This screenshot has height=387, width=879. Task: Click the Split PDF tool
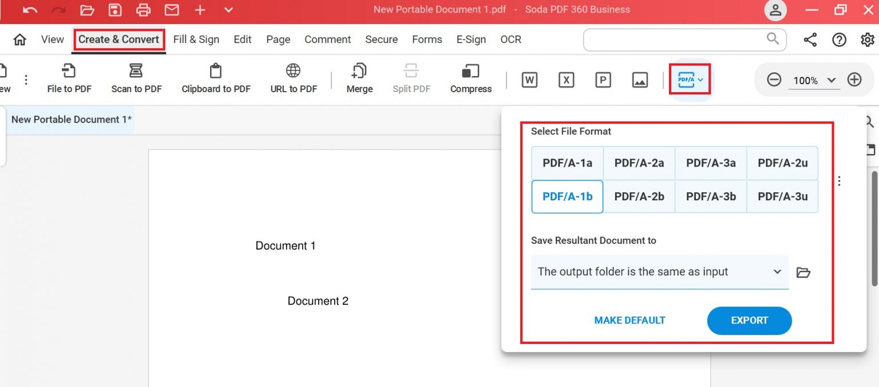(x=411, y=78)
